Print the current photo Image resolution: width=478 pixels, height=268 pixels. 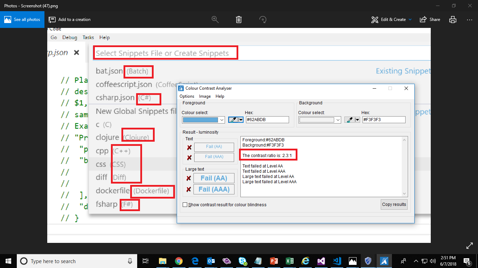pos(452,20)
